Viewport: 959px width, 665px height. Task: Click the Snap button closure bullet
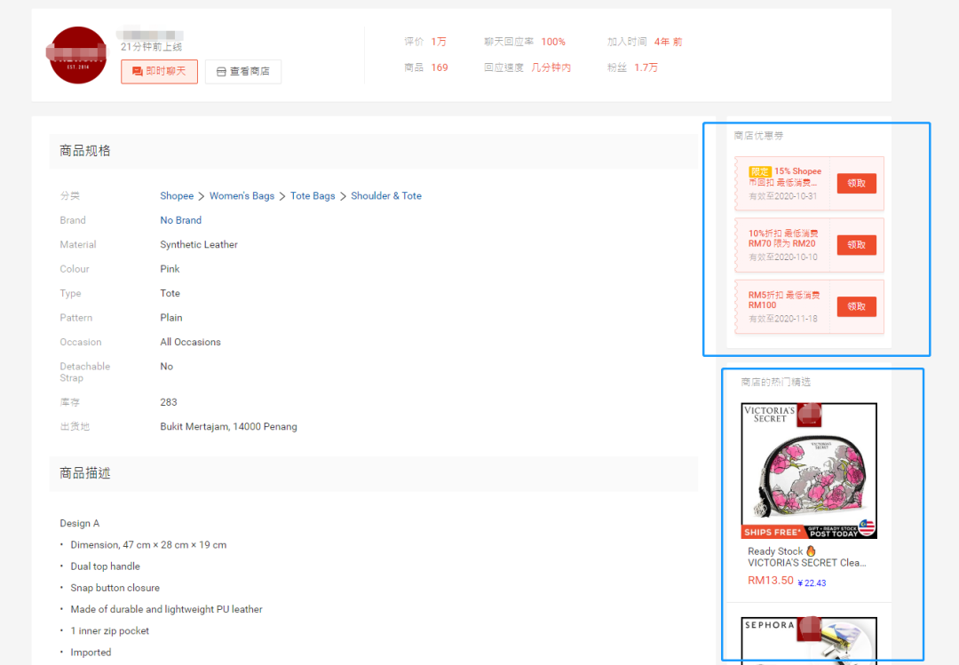[x=115, y=588]
